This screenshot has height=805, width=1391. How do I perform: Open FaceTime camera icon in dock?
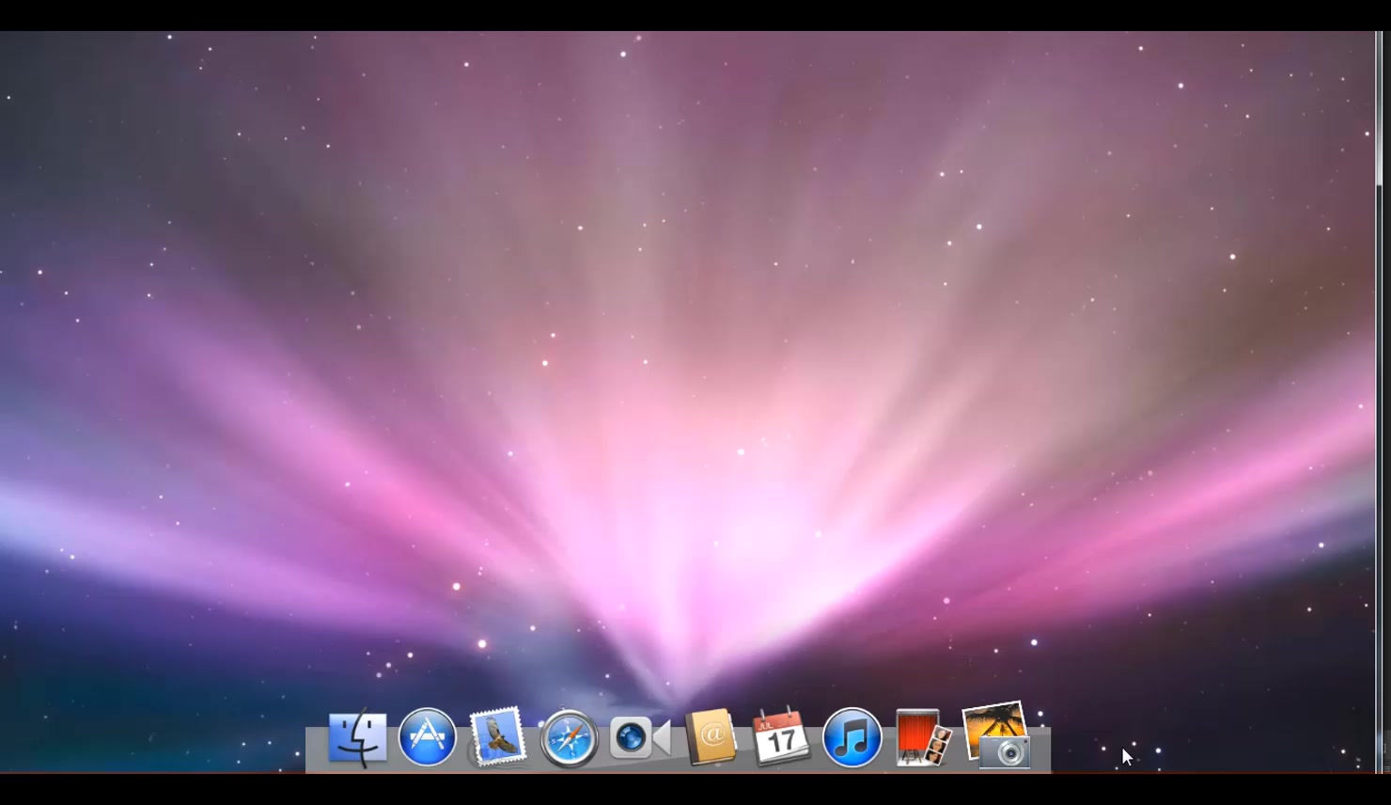(640, 738)
